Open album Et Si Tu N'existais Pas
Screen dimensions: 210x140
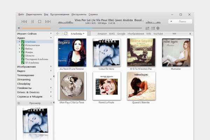[x=141, y=52]
